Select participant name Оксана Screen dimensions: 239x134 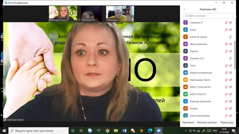coord(194,109)
